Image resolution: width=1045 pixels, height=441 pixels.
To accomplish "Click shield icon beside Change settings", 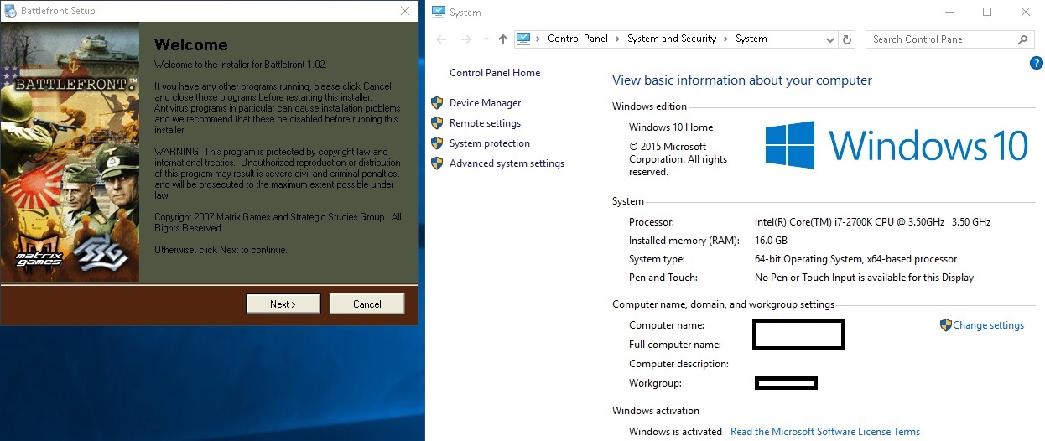I will pos(946,325).
